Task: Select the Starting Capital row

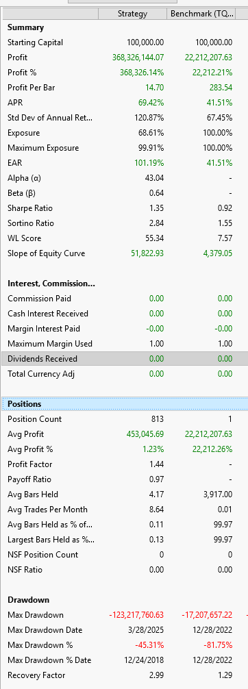Action: pyautogui.click(x=125, y=42)
